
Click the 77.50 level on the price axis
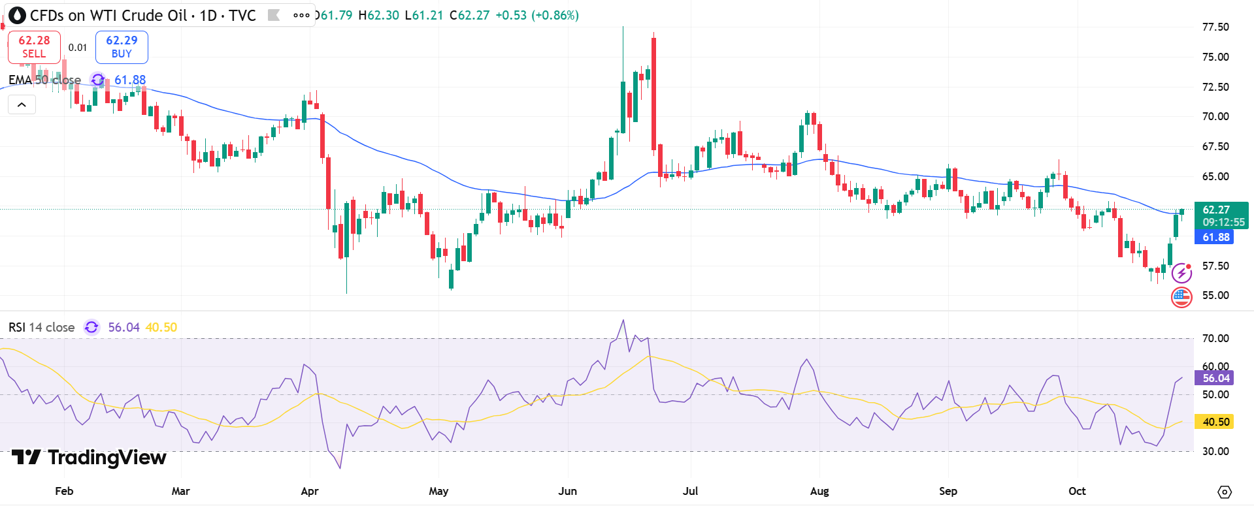pos(1215,27)
